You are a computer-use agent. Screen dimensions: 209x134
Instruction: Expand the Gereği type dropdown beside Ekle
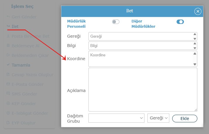159,118
